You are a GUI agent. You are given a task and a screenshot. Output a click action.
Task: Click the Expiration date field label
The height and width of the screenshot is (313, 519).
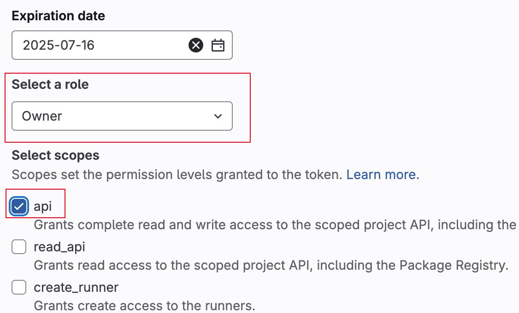58,16
